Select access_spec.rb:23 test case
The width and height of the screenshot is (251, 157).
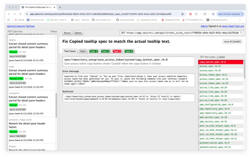[221, 66]
